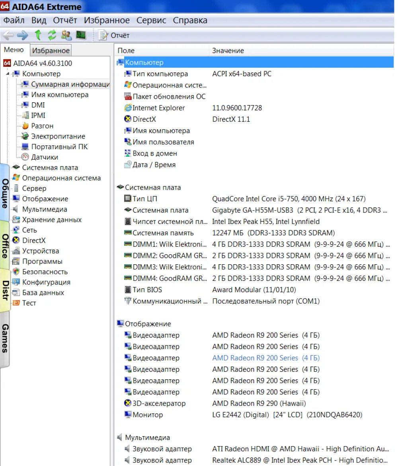Go back with the left arrow toolbar icon

[8, 35]
